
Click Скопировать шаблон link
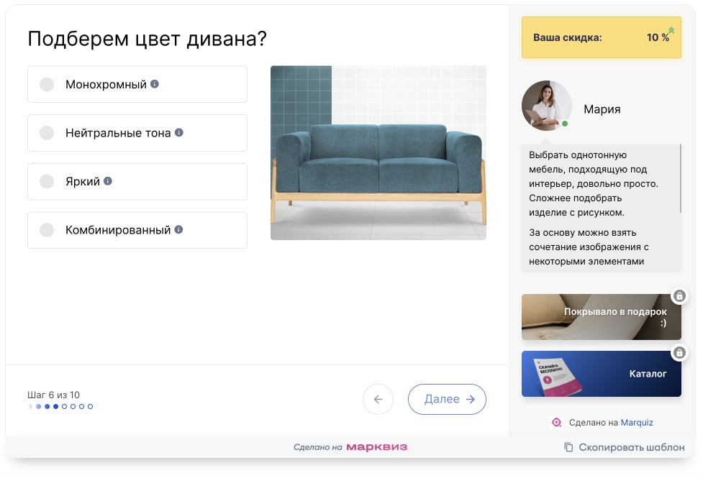click(630, 447)
